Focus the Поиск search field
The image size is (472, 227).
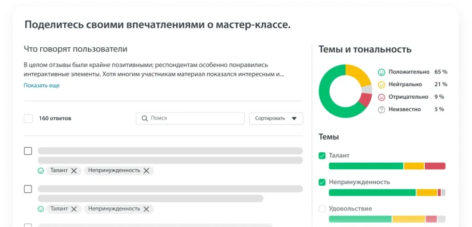pyautogui.click(x=190, y=118)
